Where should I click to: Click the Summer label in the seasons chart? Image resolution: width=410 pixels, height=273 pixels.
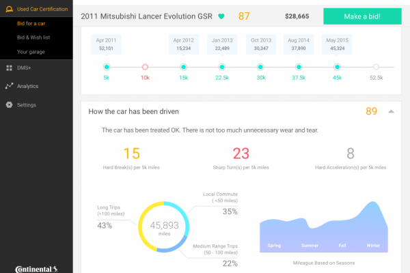pyautogui.click(x=310, y=246)
